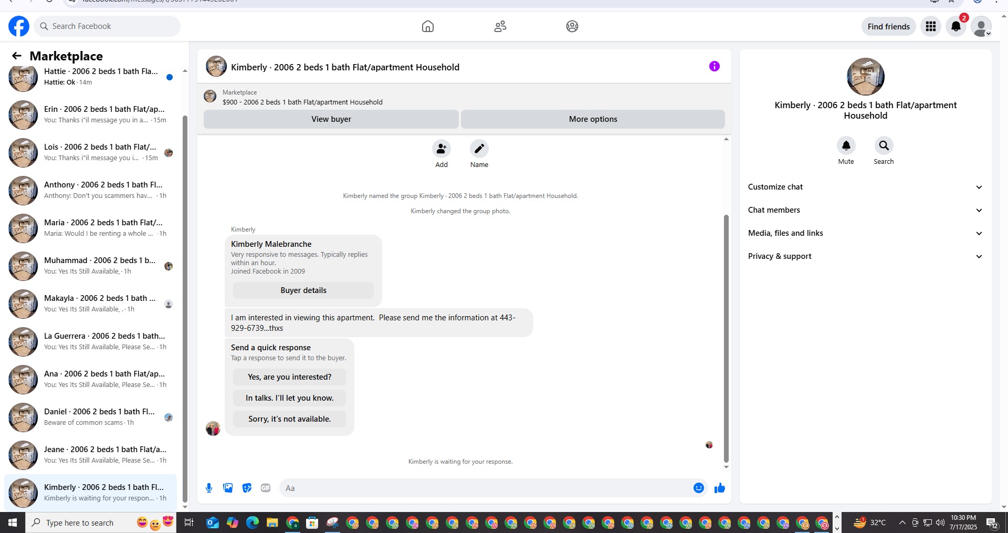1008x533 pixels.
Task: Open the notifications bell
Action: coord(956,26)
